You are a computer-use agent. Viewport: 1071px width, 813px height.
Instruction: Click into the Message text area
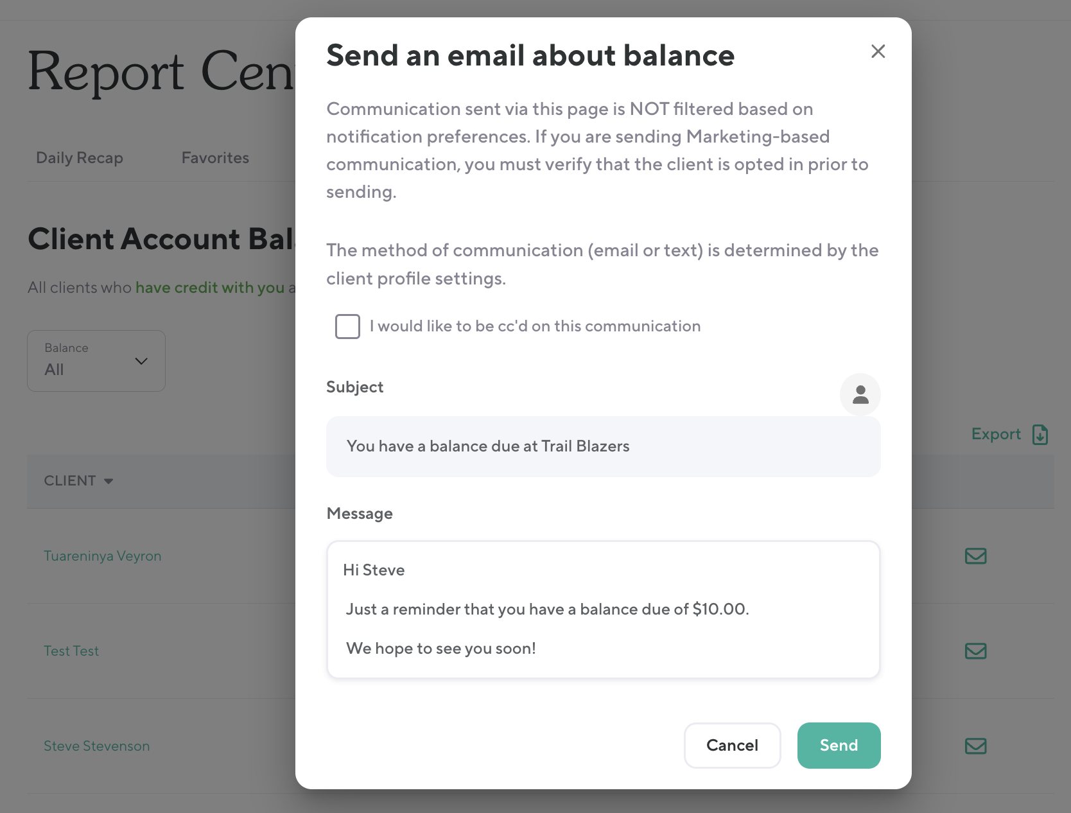click(603, 609)
